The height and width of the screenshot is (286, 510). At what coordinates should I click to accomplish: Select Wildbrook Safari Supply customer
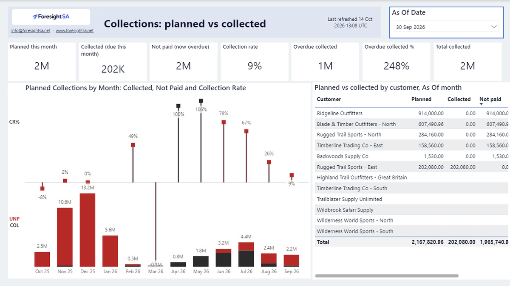[x=345, y=210]
